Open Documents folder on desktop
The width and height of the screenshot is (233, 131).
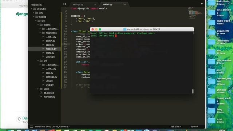pyautogui.click(x=212, y=32)
